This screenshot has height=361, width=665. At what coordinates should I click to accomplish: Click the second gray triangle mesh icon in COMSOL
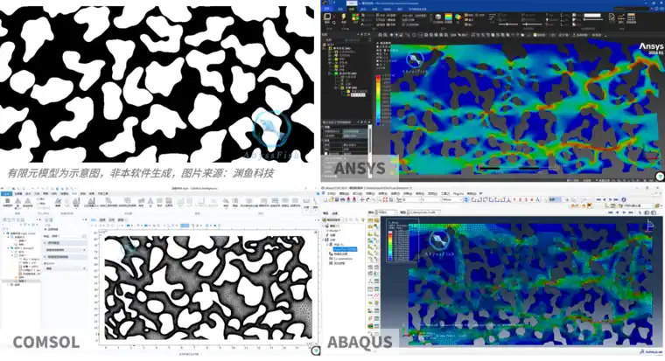[28, 201]
